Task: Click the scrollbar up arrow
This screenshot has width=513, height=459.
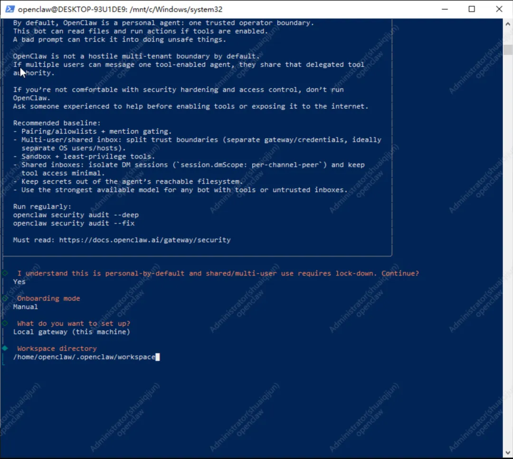Action: click(x=508, y=24)
